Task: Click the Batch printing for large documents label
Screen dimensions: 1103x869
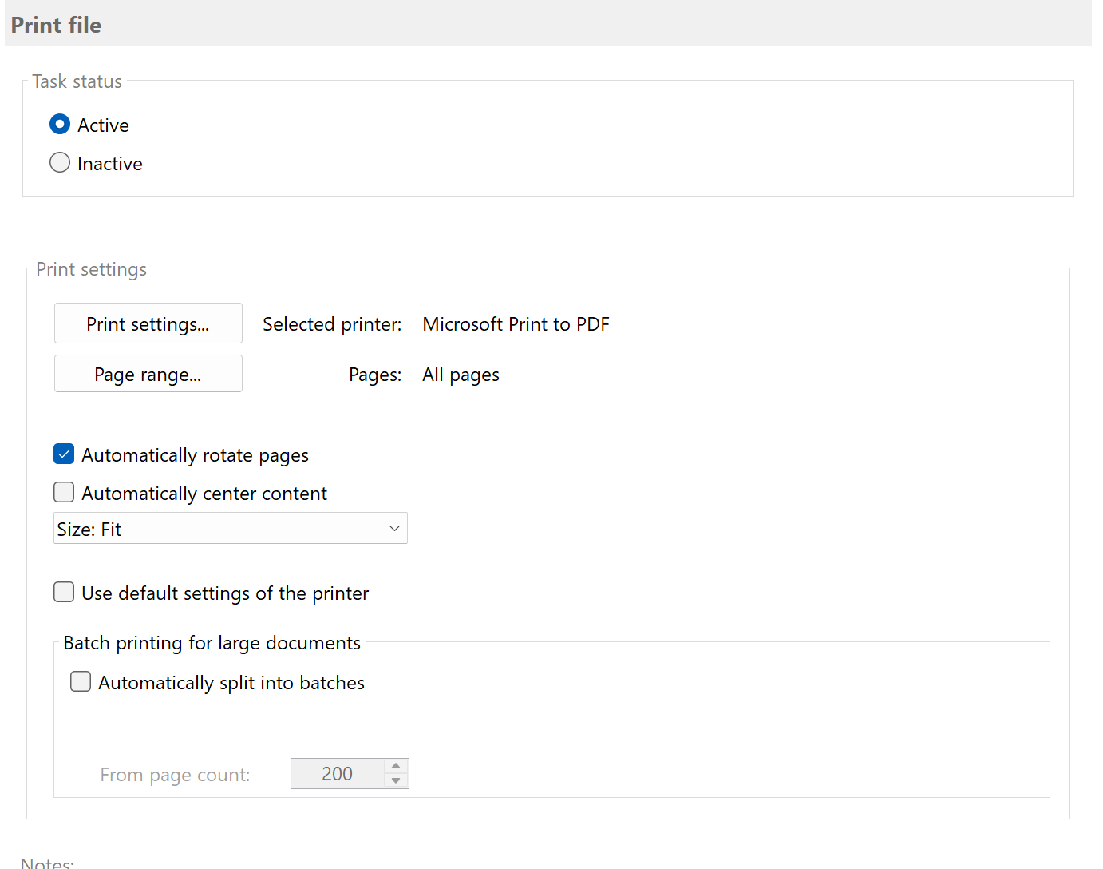Action: click(x=212, y=642)
